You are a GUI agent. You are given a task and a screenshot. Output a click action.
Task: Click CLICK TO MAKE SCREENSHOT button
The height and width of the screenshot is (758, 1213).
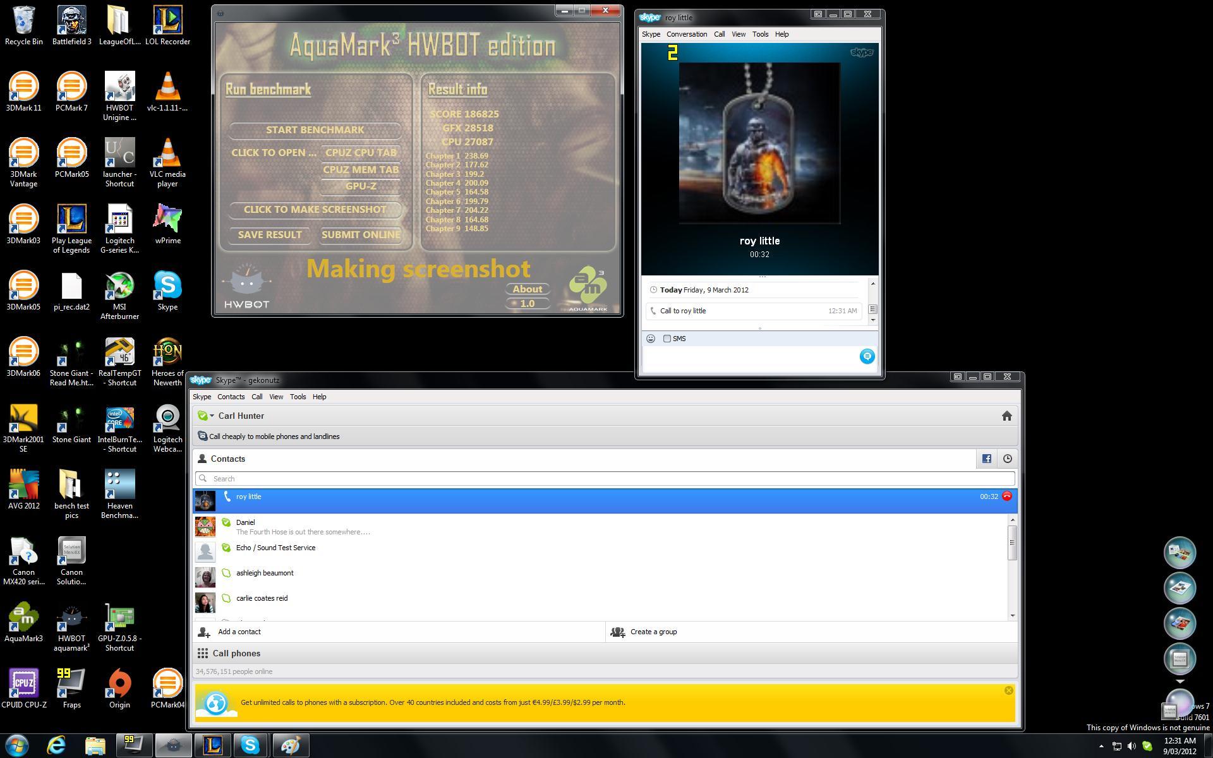click(315, 210)
